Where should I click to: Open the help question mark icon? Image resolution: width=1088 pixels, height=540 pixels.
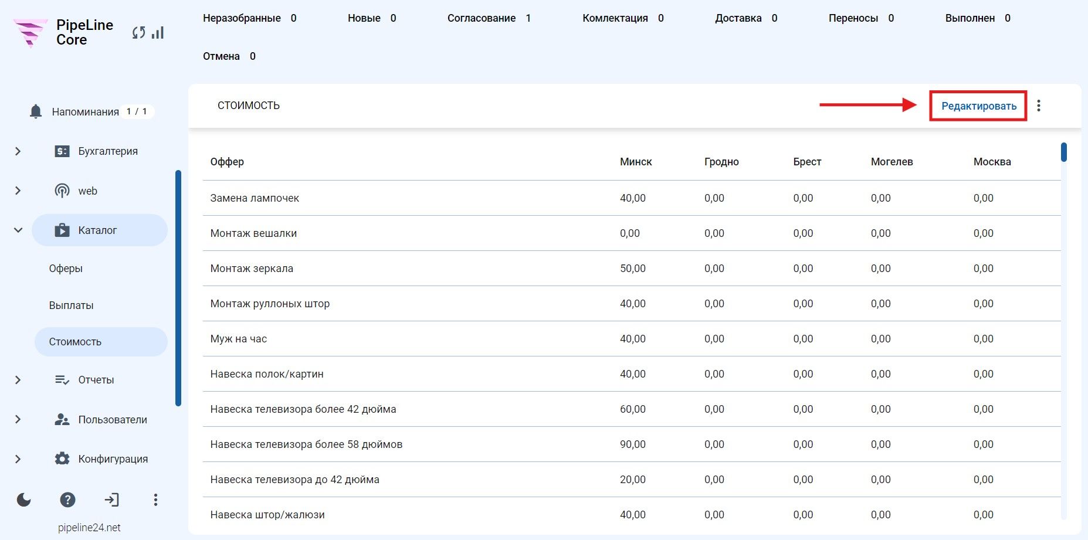tap(68, 500)
